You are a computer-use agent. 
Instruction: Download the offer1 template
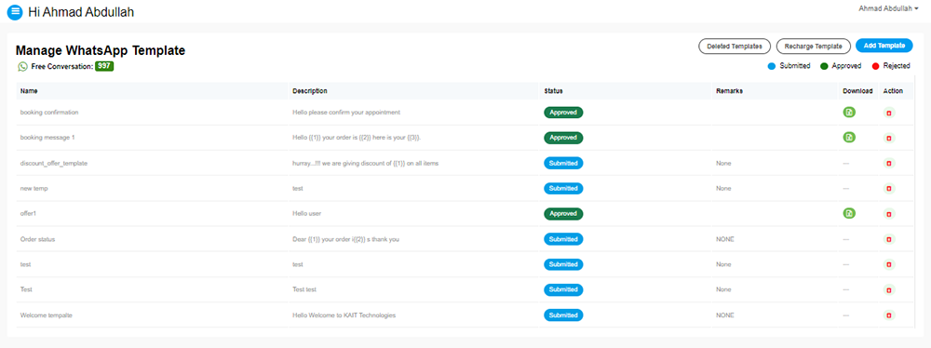[x=849, y=213]
